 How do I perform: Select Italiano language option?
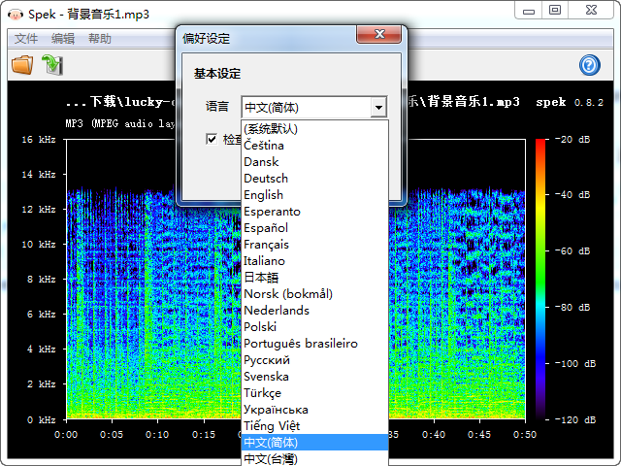pyautogui.click(x=314, y=261)
